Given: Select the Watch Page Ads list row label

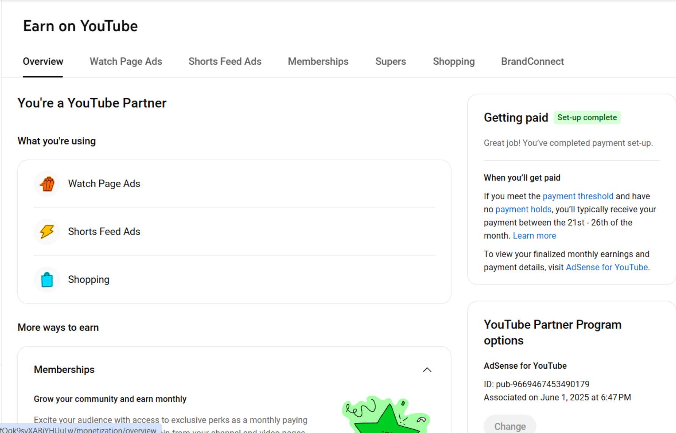Looking at the screenshot, I should tap(104, 184).
